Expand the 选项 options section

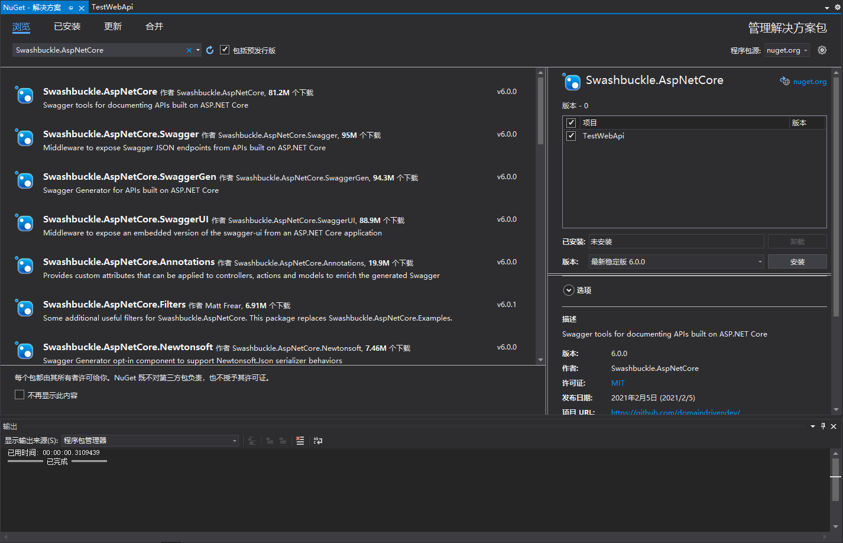[x=569, y=290]
